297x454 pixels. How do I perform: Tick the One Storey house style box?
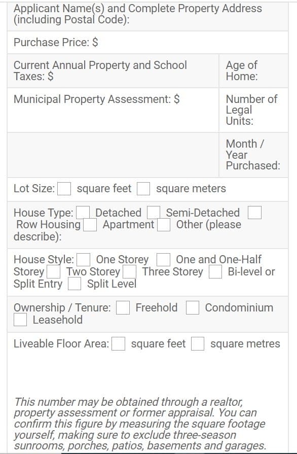pyautogui.click(x=84, y=259)
